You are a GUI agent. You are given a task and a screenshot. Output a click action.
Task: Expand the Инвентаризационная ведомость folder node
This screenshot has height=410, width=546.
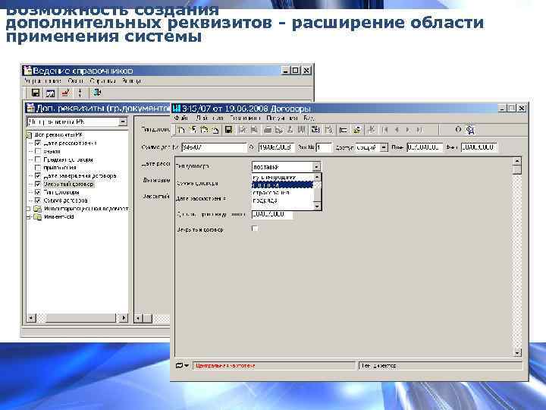tap(29, 209)
